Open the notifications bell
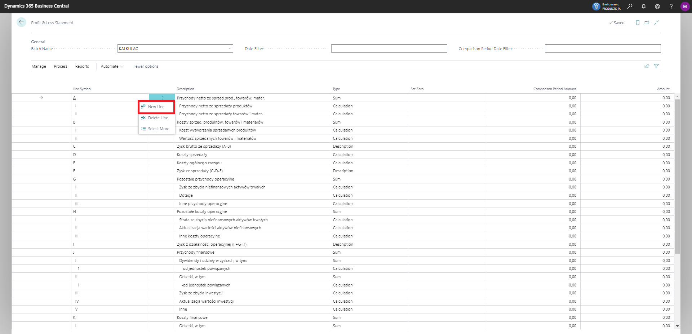 [643, 6]
